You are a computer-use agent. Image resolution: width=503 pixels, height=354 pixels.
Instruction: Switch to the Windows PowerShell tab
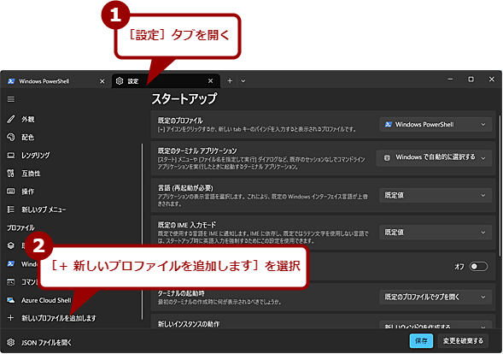56,81
